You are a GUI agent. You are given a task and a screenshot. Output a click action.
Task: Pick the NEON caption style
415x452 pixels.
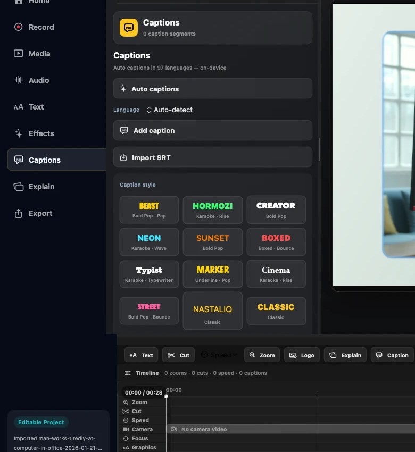(x=149, y=242)
